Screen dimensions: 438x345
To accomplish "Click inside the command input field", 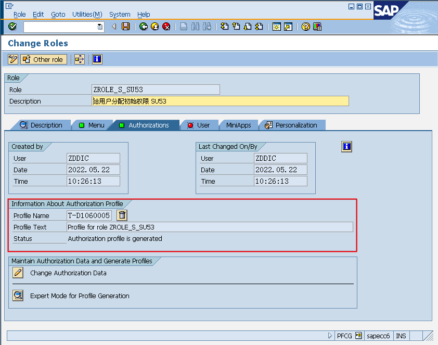I will tap(60, 27).
